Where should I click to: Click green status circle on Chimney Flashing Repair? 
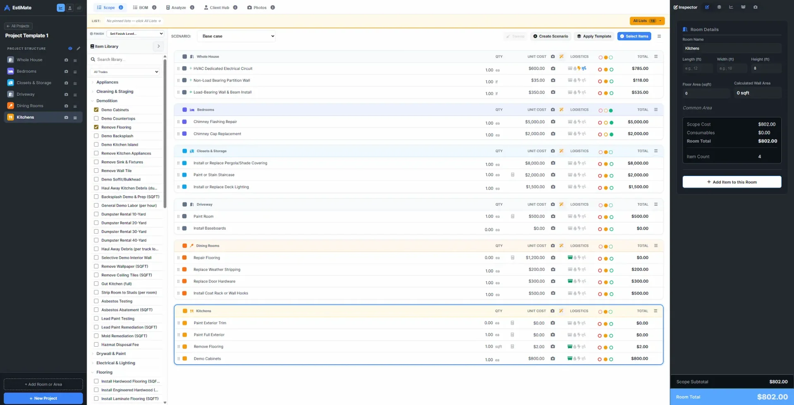click(611, 123)
